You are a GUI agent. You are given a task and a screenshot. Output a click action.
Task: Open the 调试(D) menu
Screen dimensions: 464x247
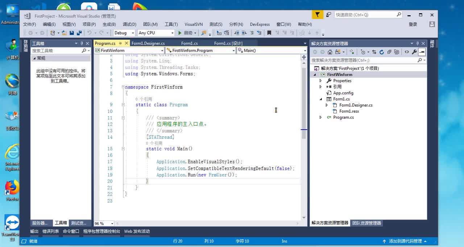pyautogui.click(x=129, y=24)
